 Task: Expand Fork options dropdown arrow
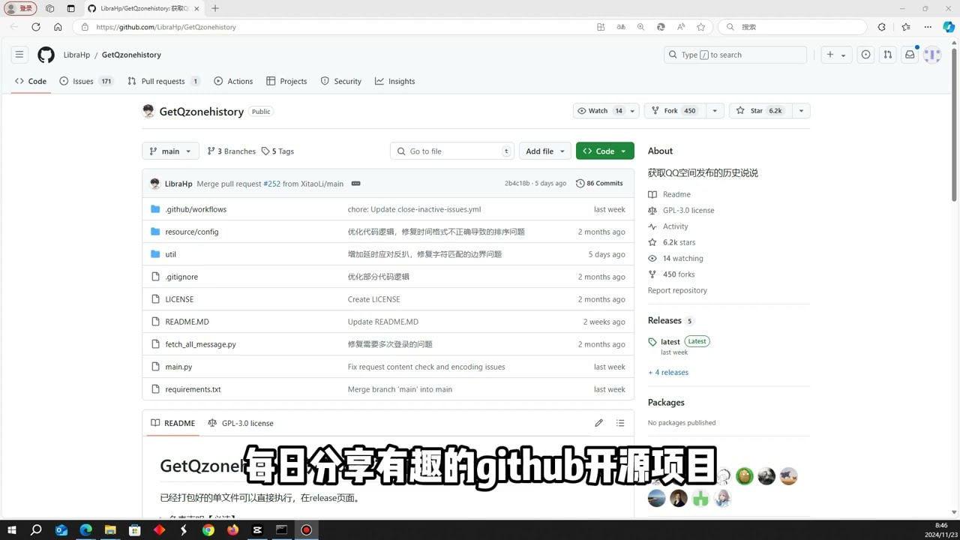[x=715, y=111]
